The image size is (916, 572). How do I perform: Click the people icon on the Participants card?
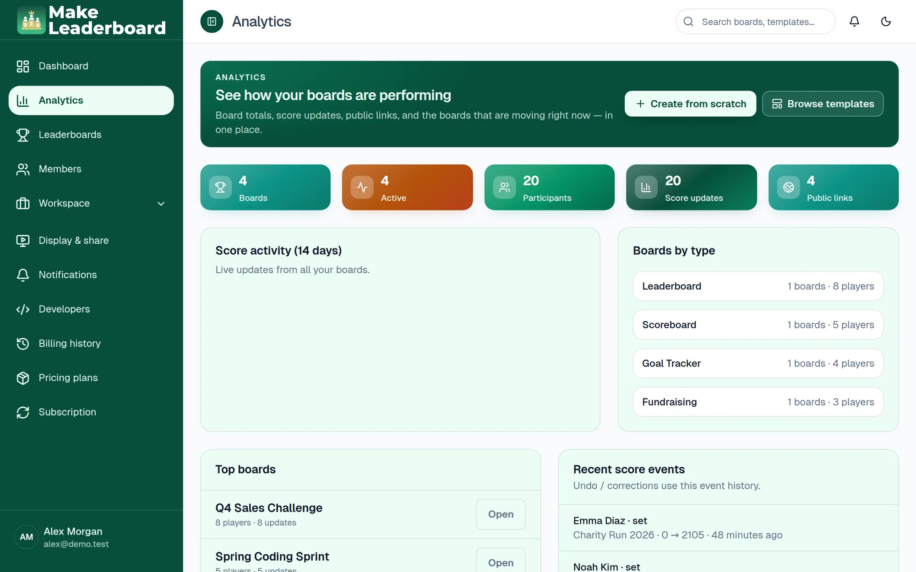504,188
